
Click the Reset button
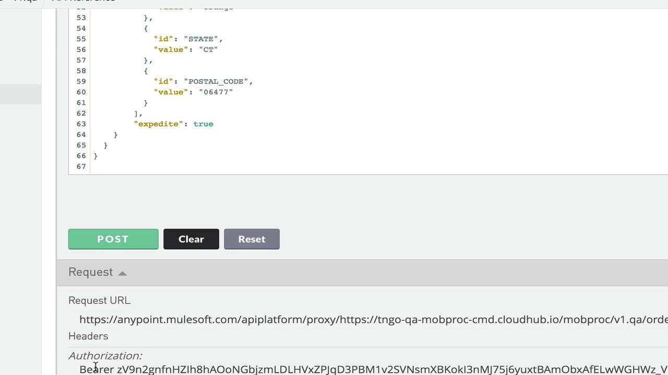coord(252,239)
